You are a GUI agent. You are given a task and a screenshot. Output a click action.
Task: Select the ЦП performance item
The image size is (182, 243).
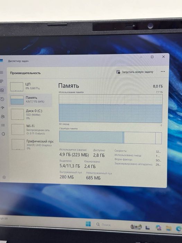click(31, 86)
